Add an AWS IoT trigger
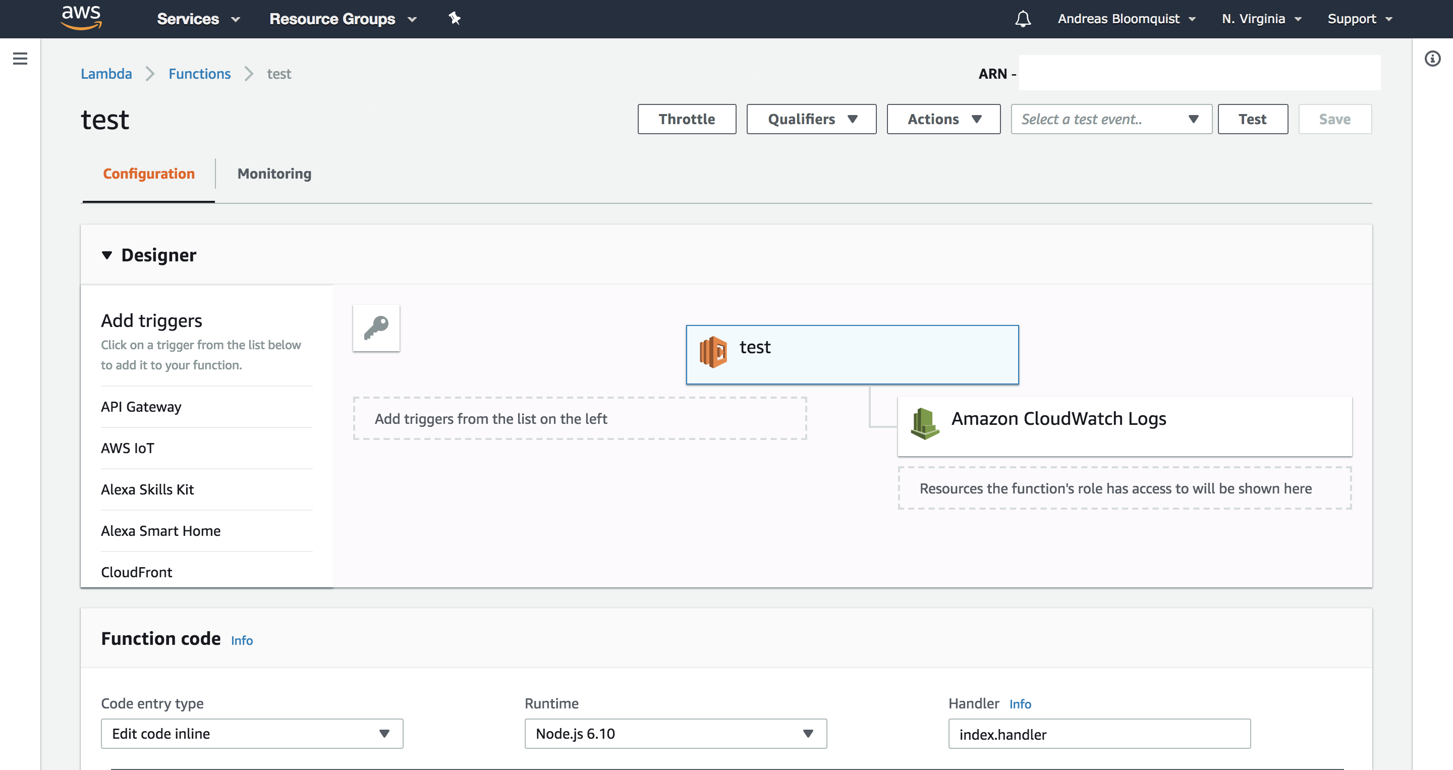The image size is (1453, 770). pyautogui.click(x=128, y=448)
